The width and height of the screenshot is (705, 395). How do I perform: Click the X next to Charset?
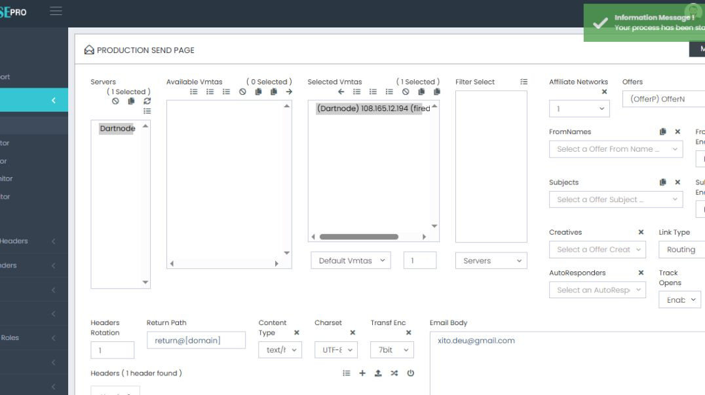pyautogui.click(x=352, y=332)
